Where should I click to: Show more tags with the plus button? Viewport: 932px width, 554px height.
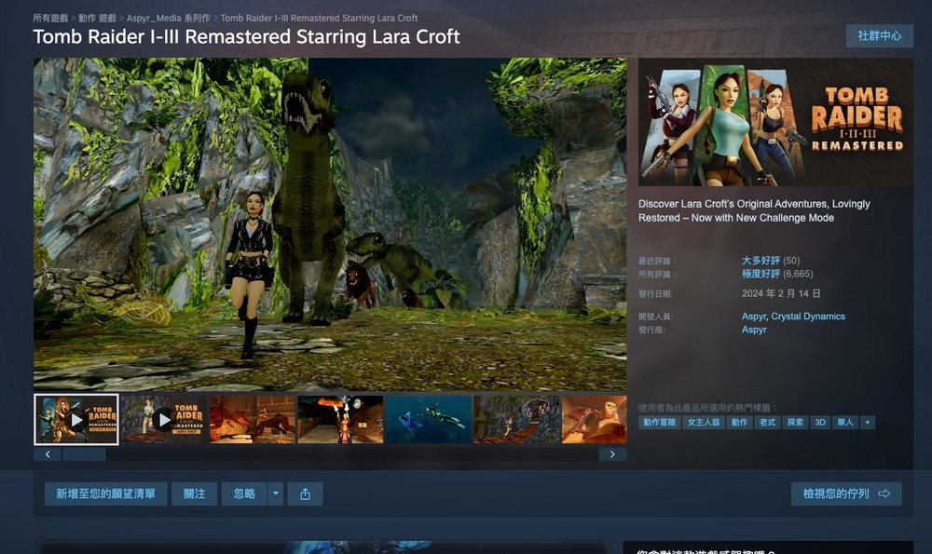(867, 422)
